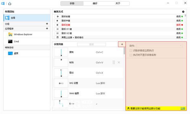Click the Ctrl+C action text
The height and width of the screenshot is (114, 190).
(99, 52)
